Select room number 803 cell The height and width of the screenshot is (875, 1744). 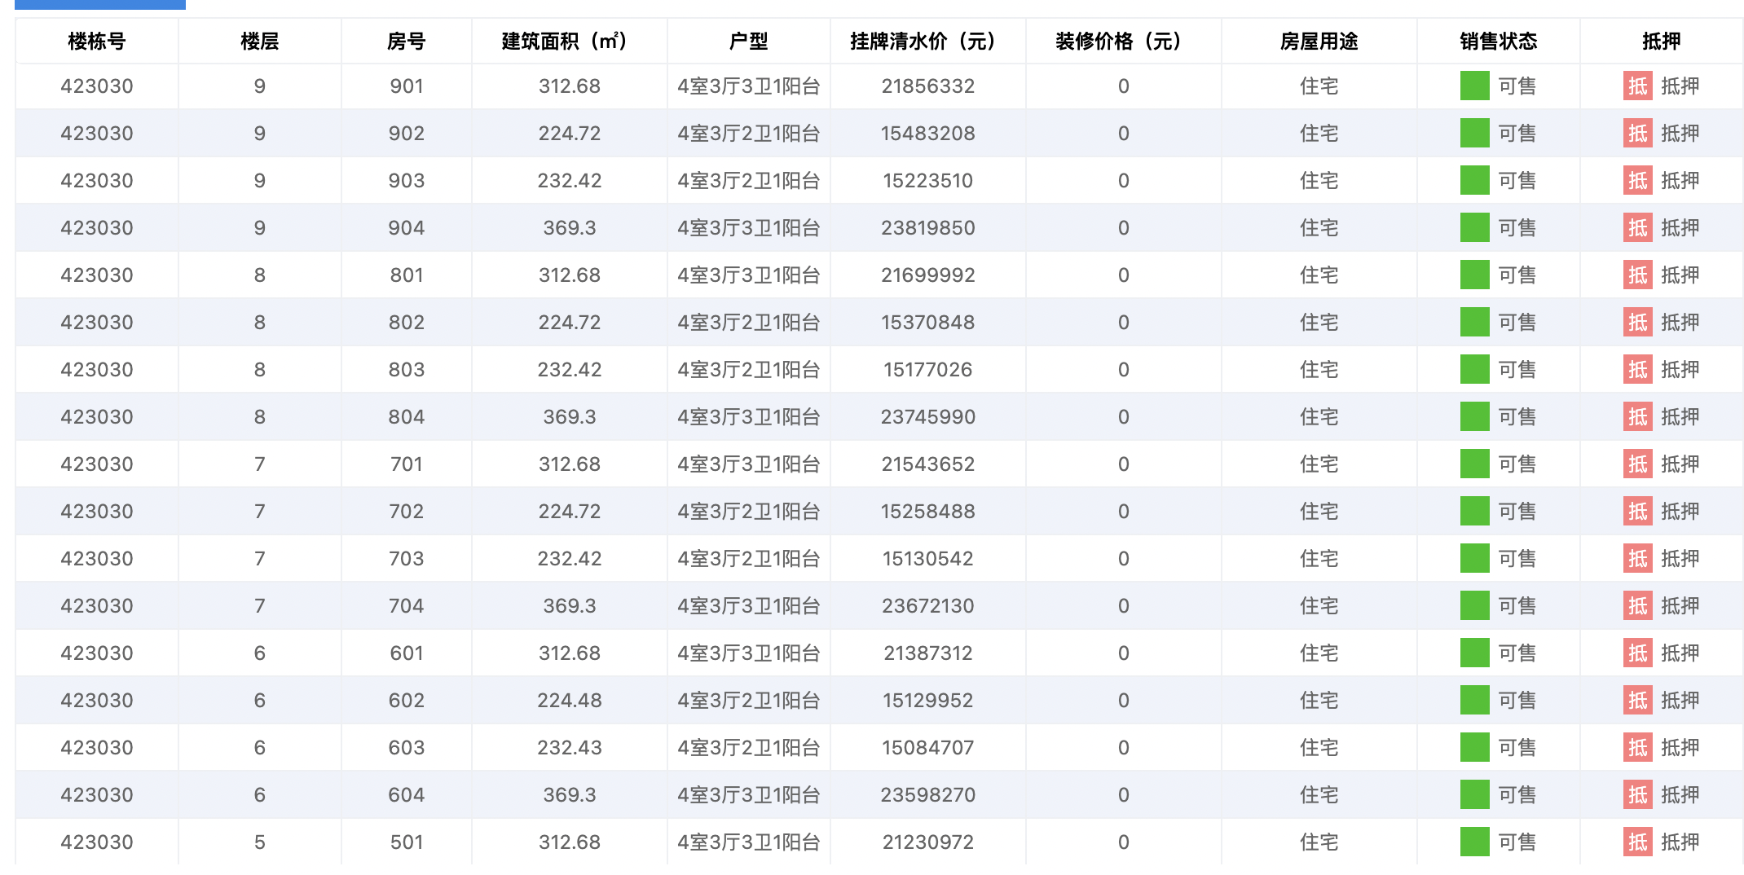coord(407,370)
